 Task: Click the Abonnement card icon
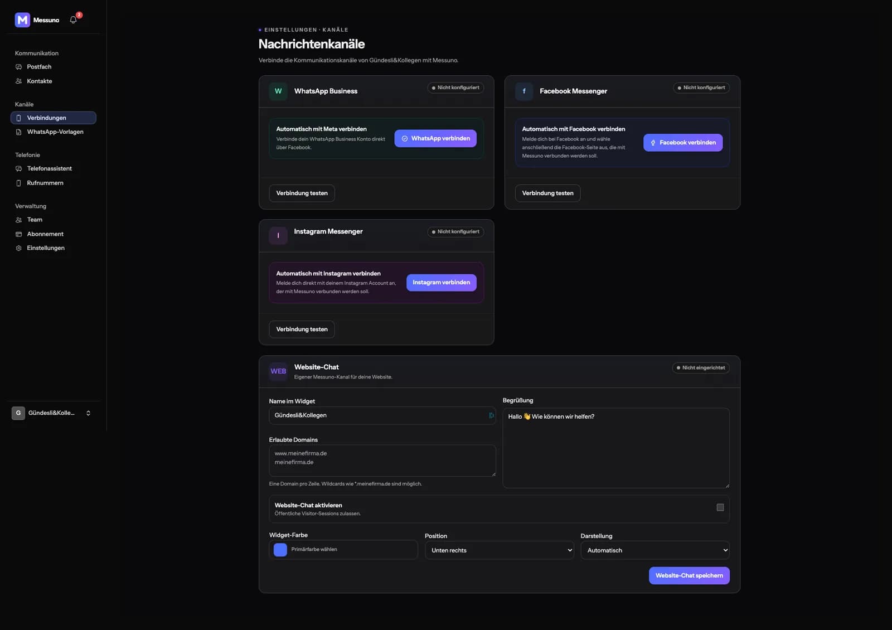(19, 234)
